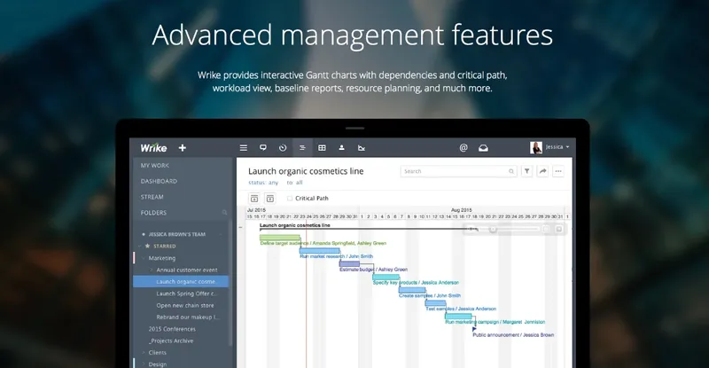
Task: Select Launch organic cosme... folder
Action: [x=181, y=282]
